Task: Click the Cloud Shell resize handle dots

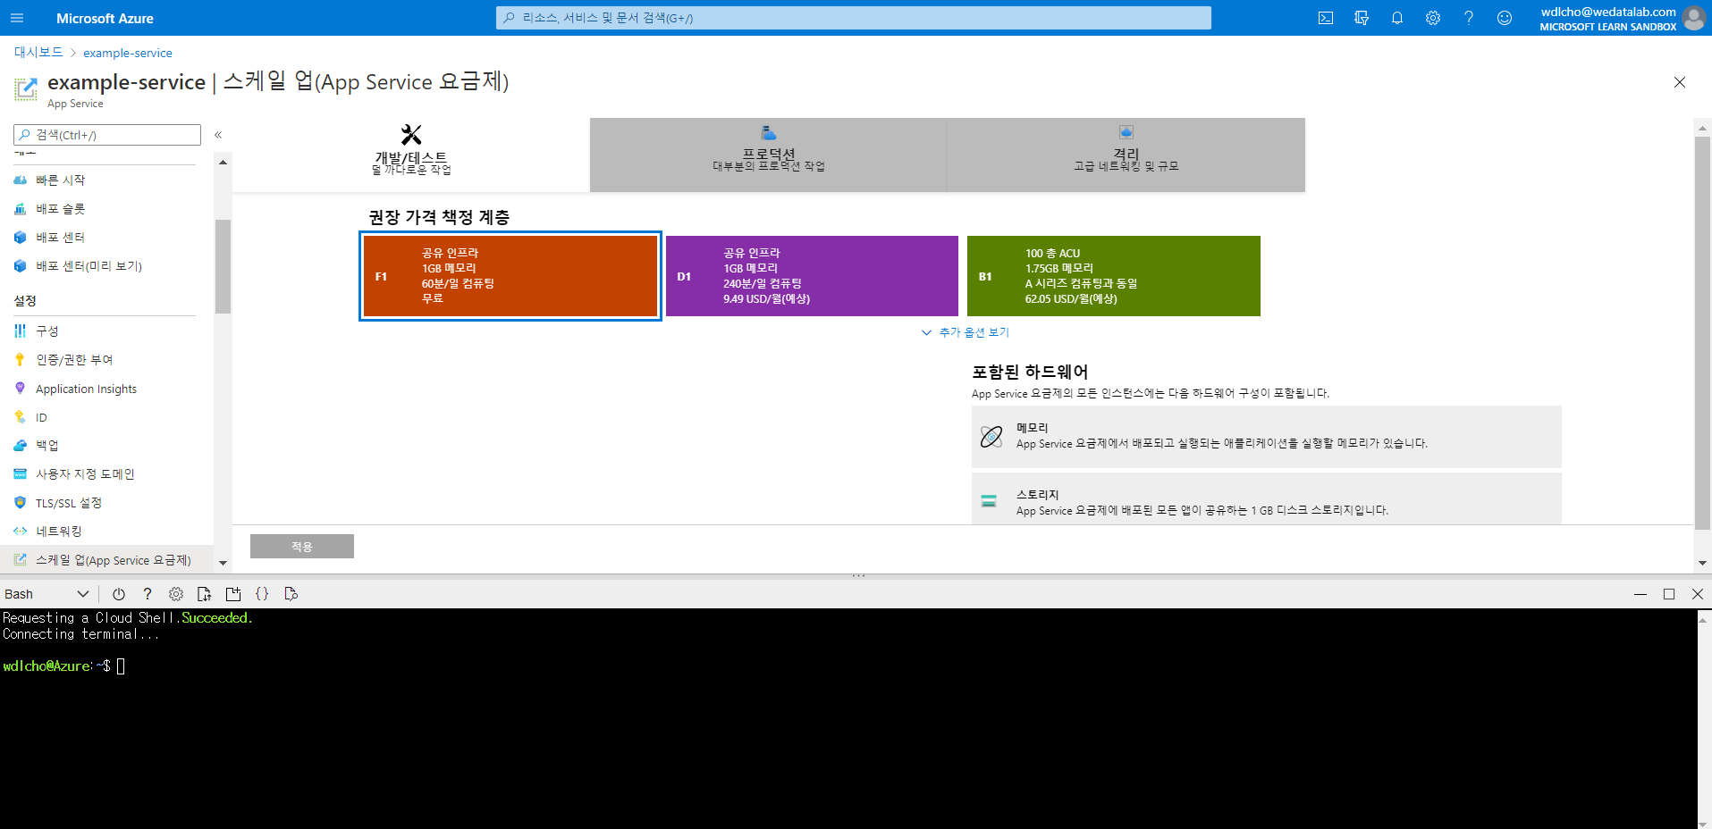Action: click(858, 576)
